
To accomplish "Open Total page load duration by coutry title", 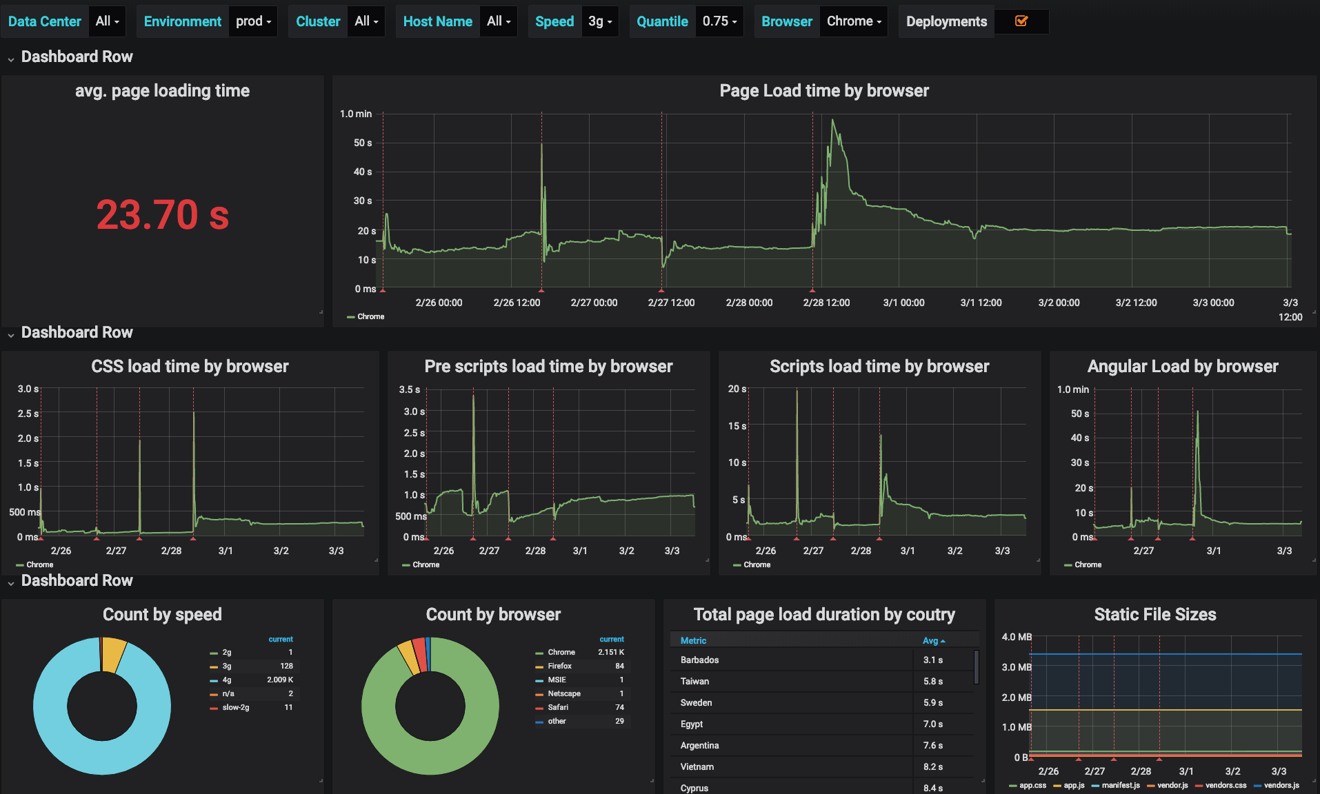I will [x=824, y=615].
